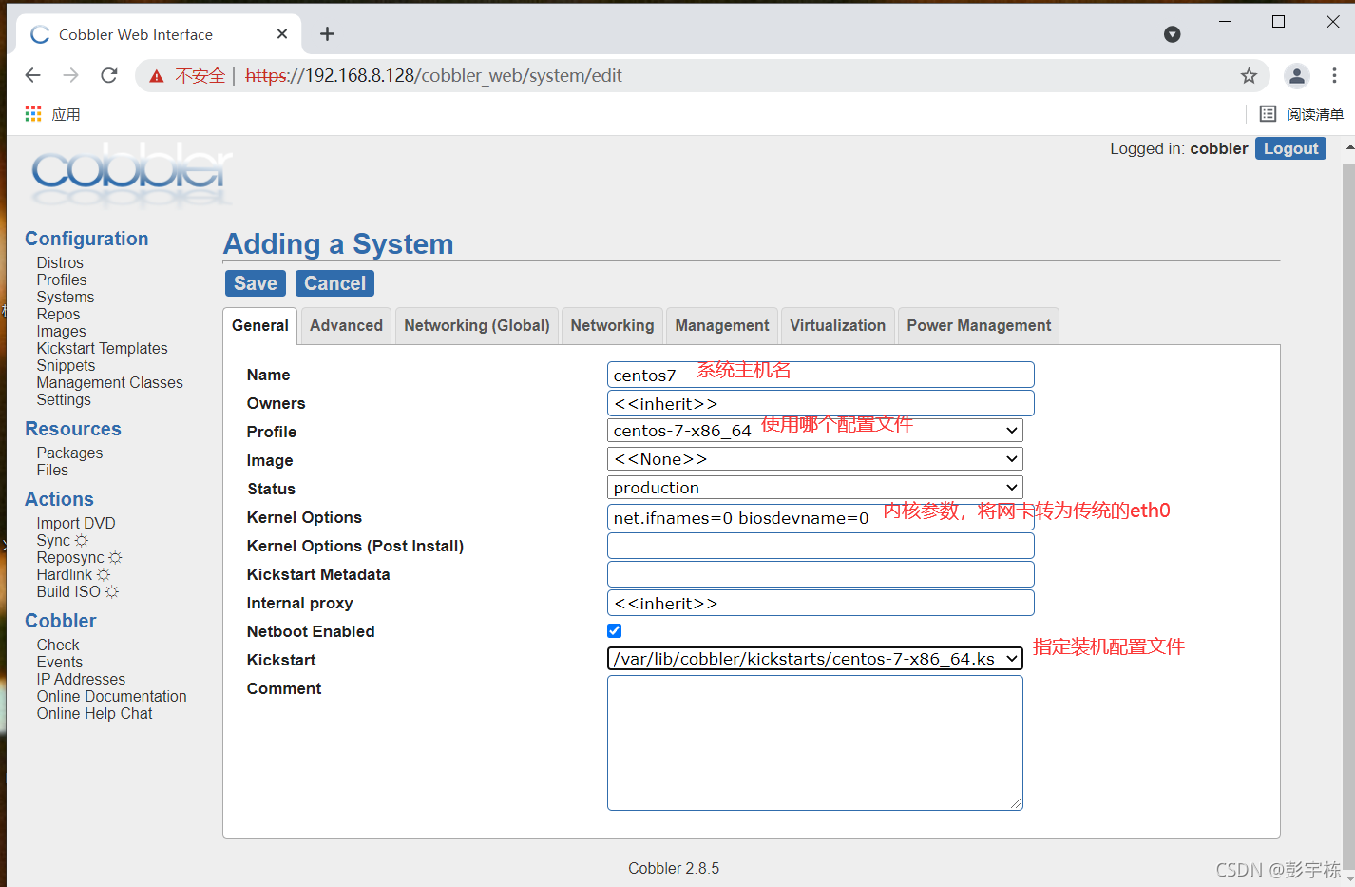
Task: Open the Kickstart file dropdown
Action: click(x=815, y=659)
